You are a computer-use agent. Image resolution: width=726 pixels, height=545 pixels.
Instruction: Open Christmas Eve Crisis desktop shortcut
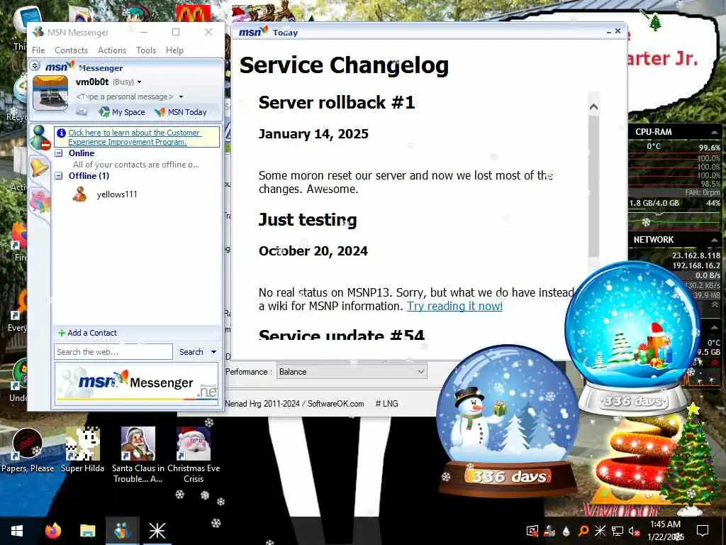pyautogui.click(x=194, y=455)
